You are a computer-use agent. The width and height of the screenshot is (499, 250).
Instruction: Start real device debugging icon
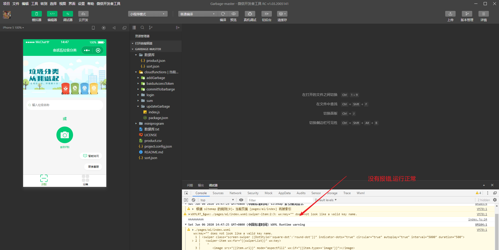coord(250,14)
